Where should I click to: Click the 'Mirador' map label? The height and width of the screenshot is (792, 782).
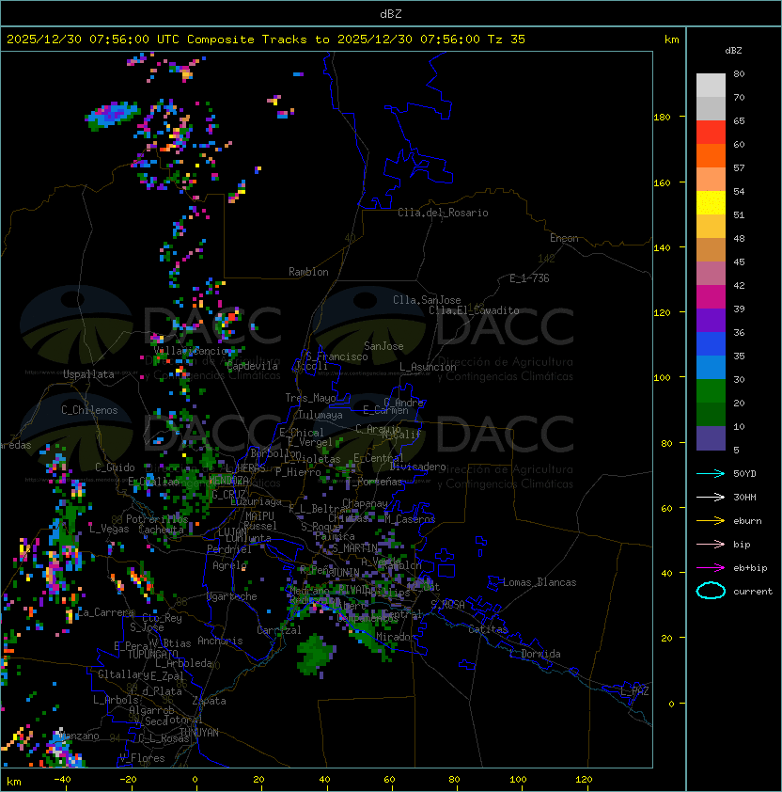coord(397,637)
